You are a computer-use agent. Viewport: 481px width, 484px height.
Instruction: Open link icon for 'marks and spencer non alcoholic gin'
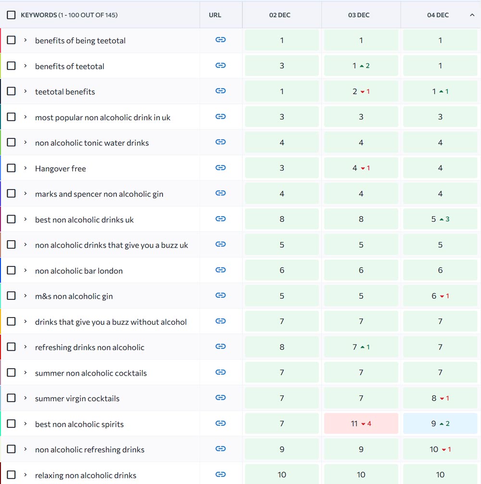pyautogui.click(x=221, y=193)
